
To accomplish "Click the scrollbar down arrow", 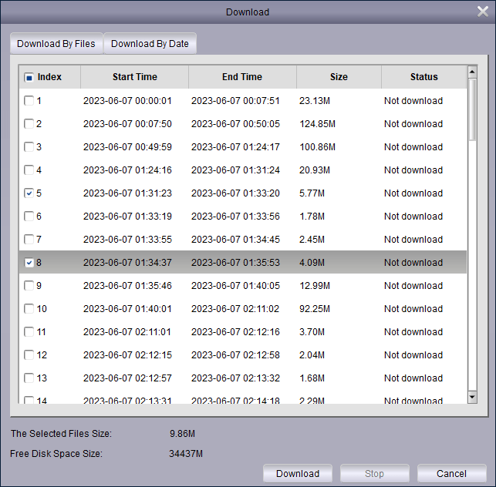I will pyautogui.click(x=472, y=396).
